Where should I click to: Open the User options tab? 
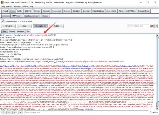[111, 11]
